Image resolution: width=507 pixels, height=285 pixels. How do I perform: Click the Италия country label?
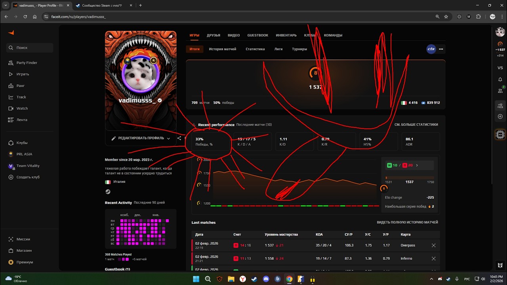coord(119,182)
